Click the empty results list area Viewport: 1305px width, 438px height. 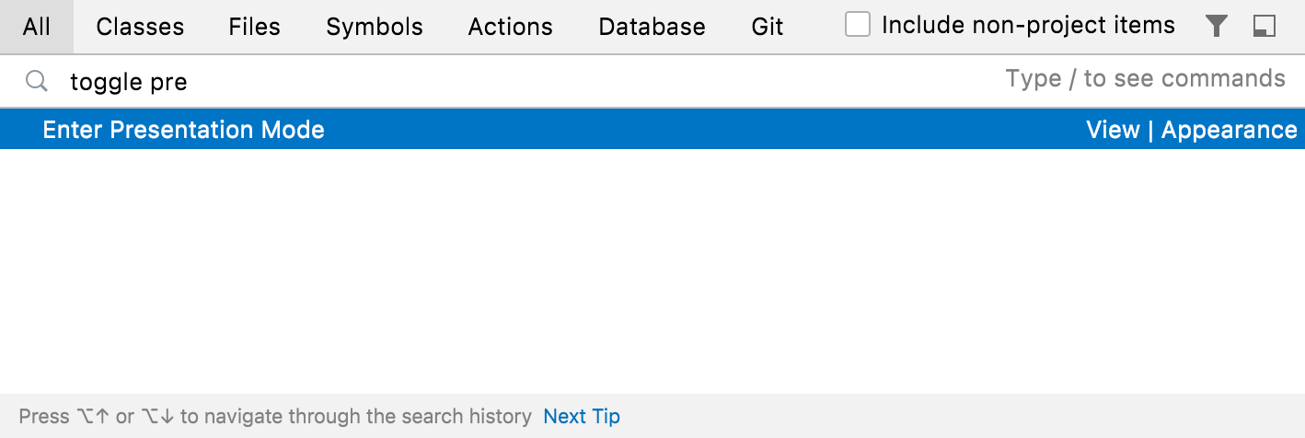click(x=652, y=271)
